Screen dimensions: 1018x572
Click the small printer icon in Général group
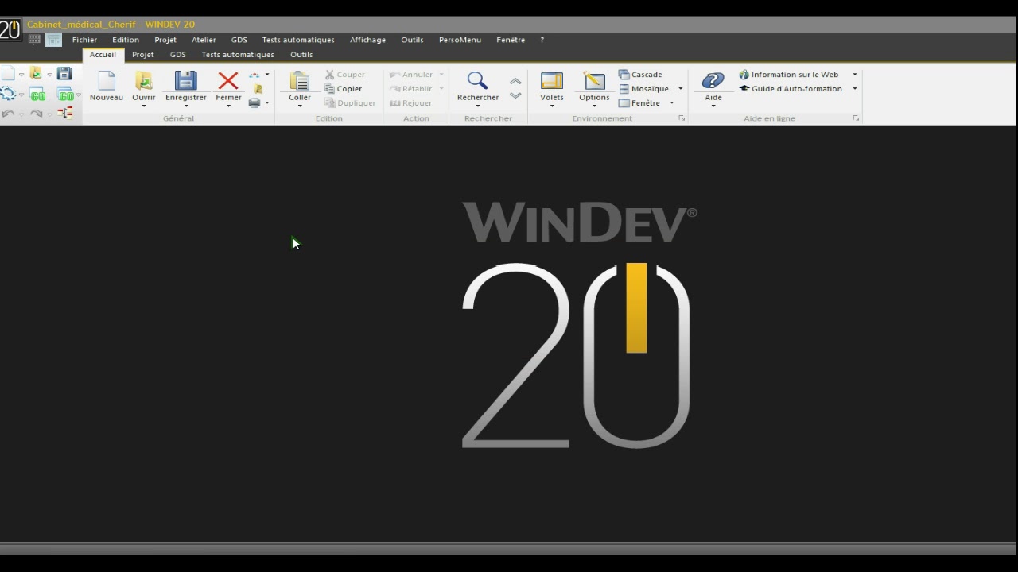(x=254, y=102)
